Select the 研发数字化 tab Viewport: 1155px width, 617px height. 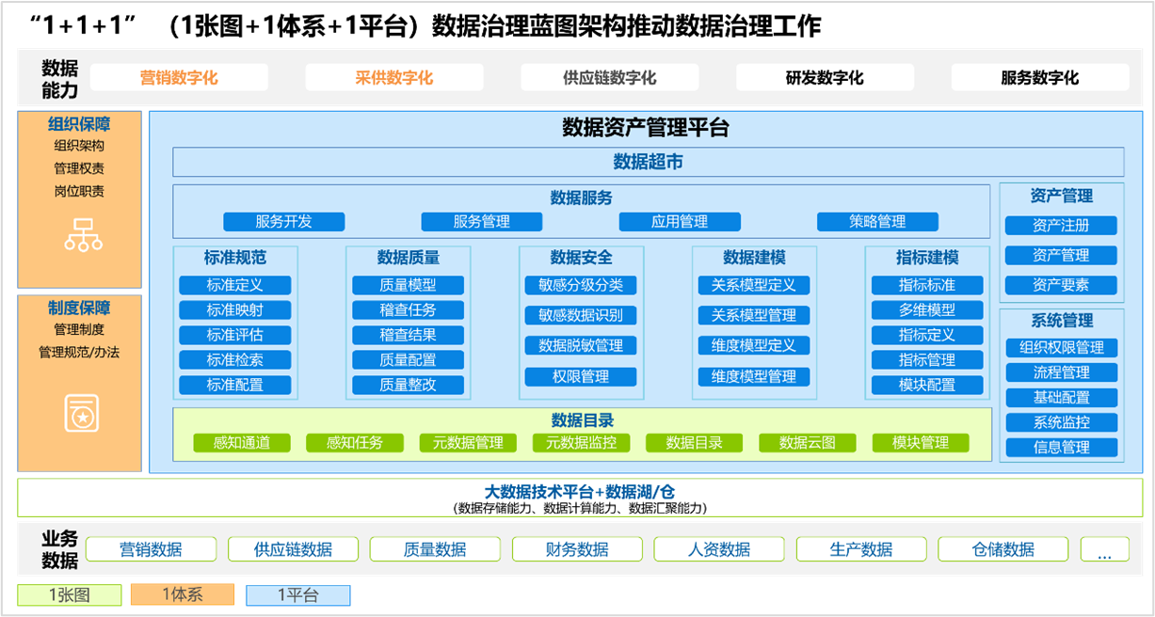[825, 78]
